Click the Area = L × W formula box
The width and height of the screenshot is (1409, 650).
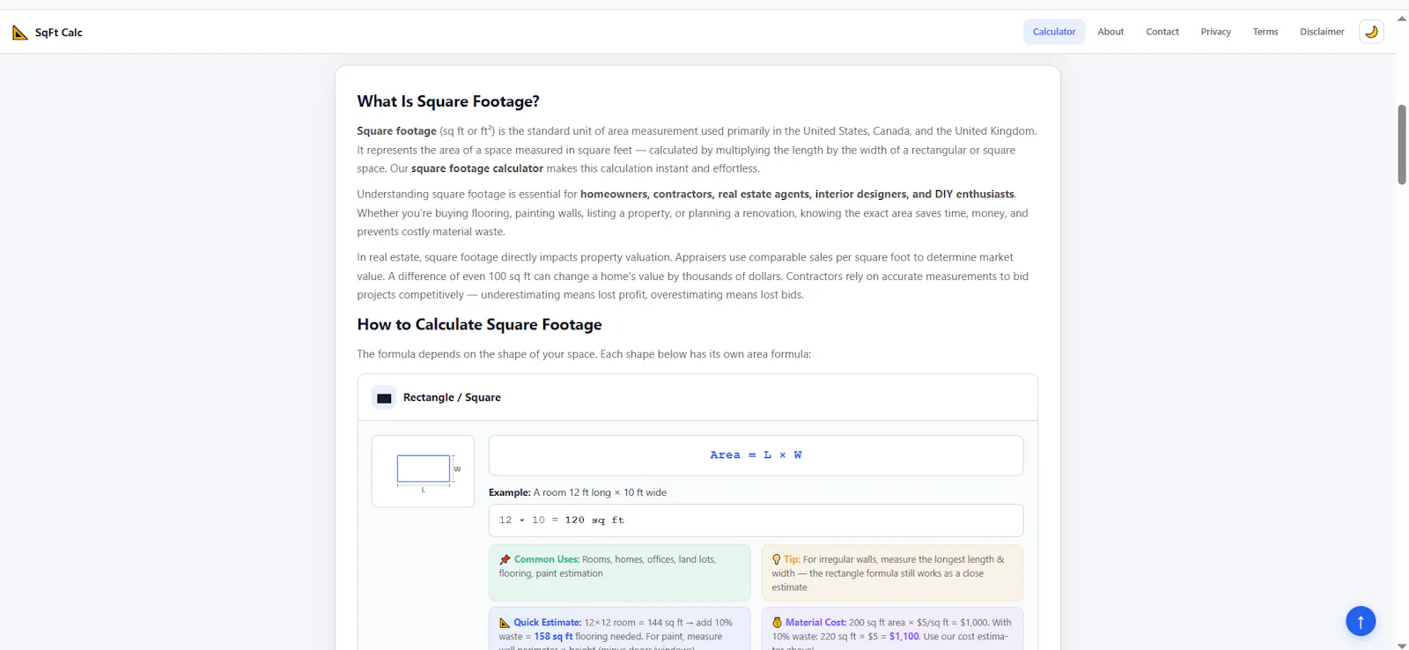tap(756, 455)
